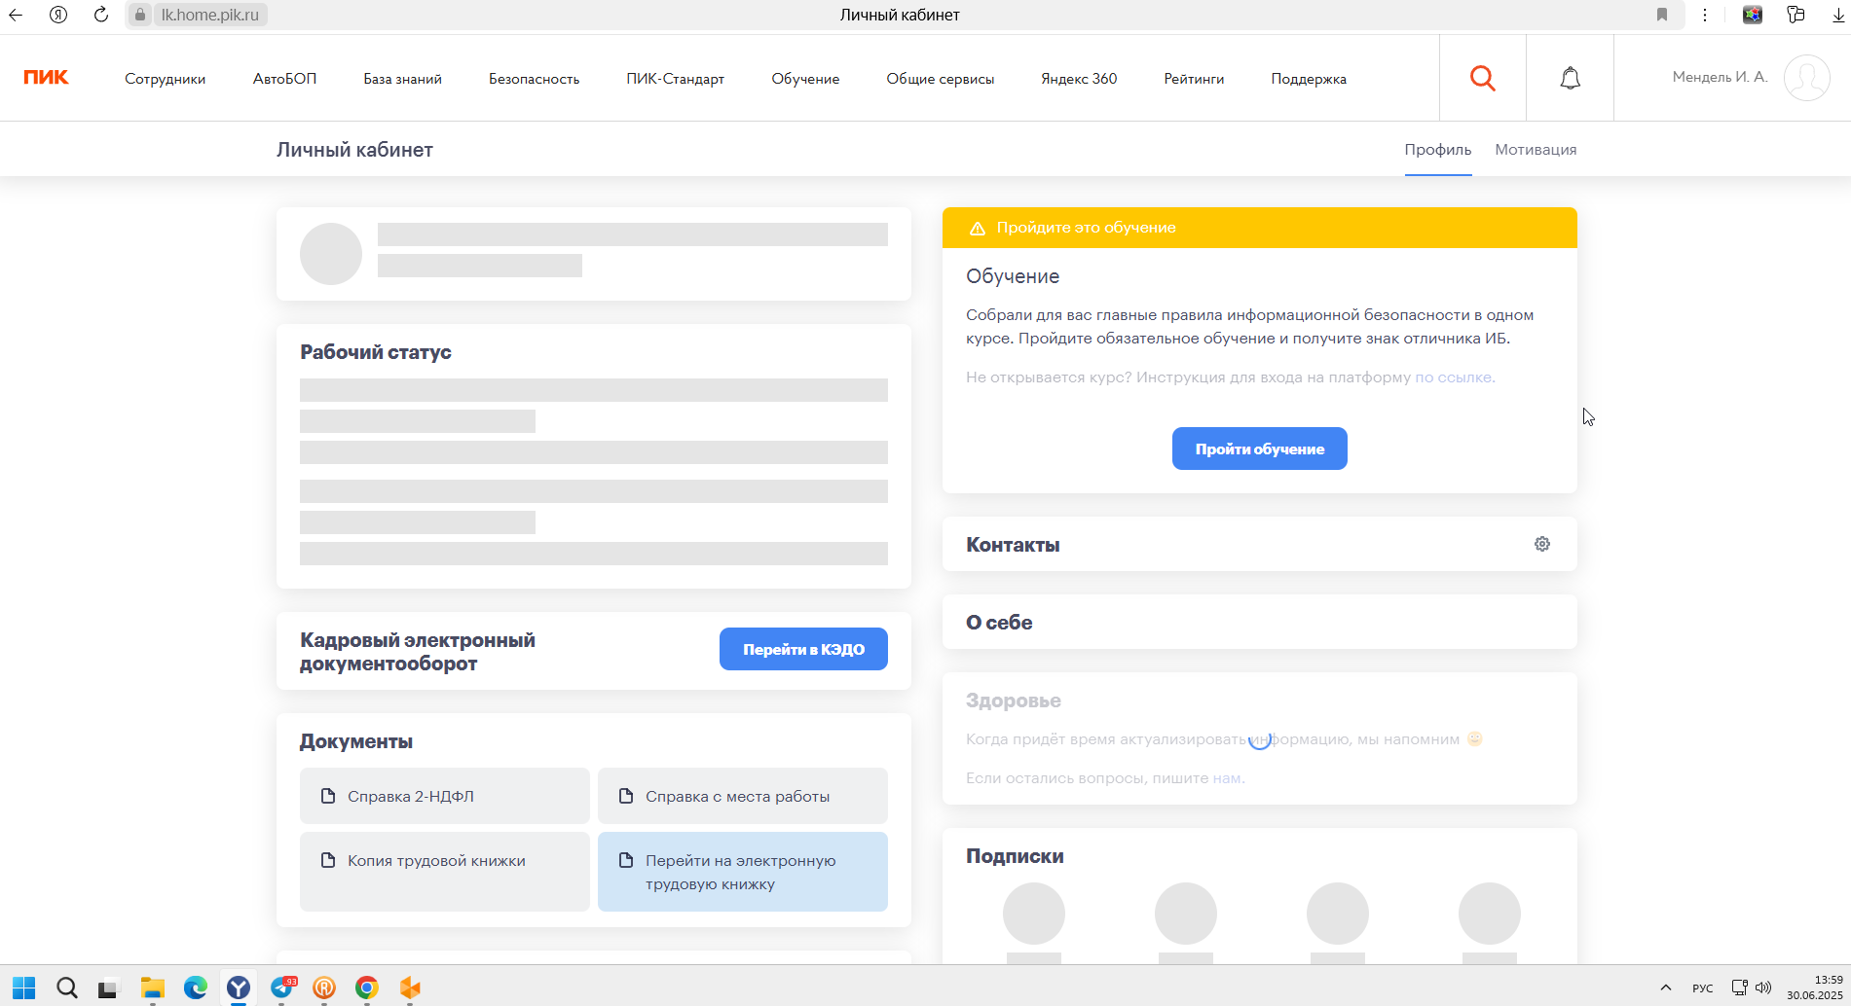The width and height of the screenshot is (1851, 1006).
Task: Open browser downloads arrow icon
Action: tap(1838, 15)
